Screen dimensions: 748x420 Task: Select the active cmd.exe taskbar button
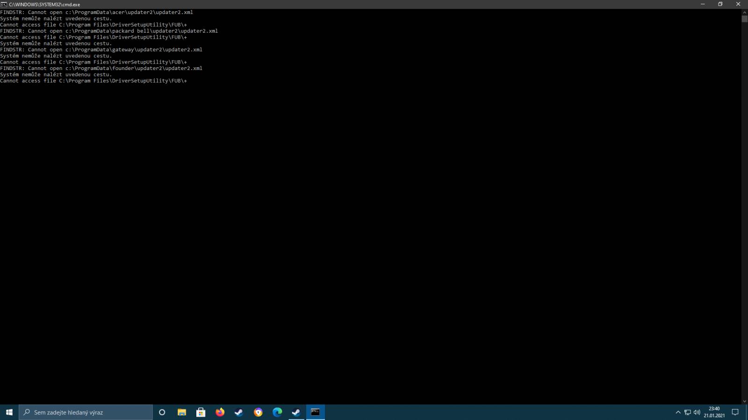[x=316, y=412]
